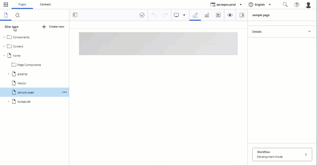Viewport: 317px width, 166px height.
Task: Expand the Components folder chevron
Action: [x=4, y=37]
